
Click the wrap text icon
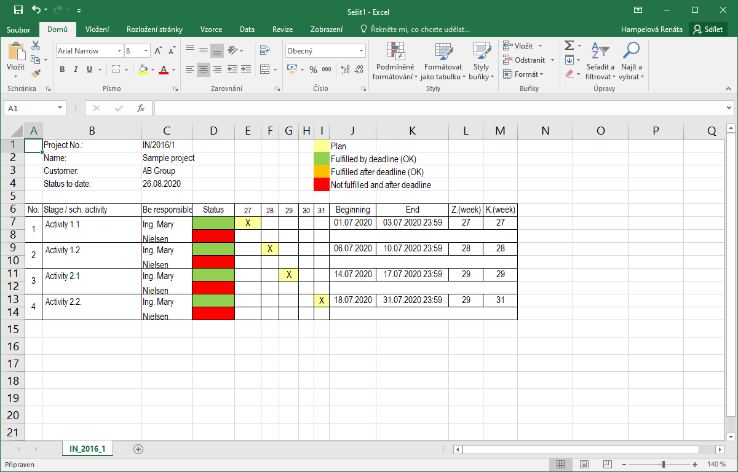(x=265, y=50)
